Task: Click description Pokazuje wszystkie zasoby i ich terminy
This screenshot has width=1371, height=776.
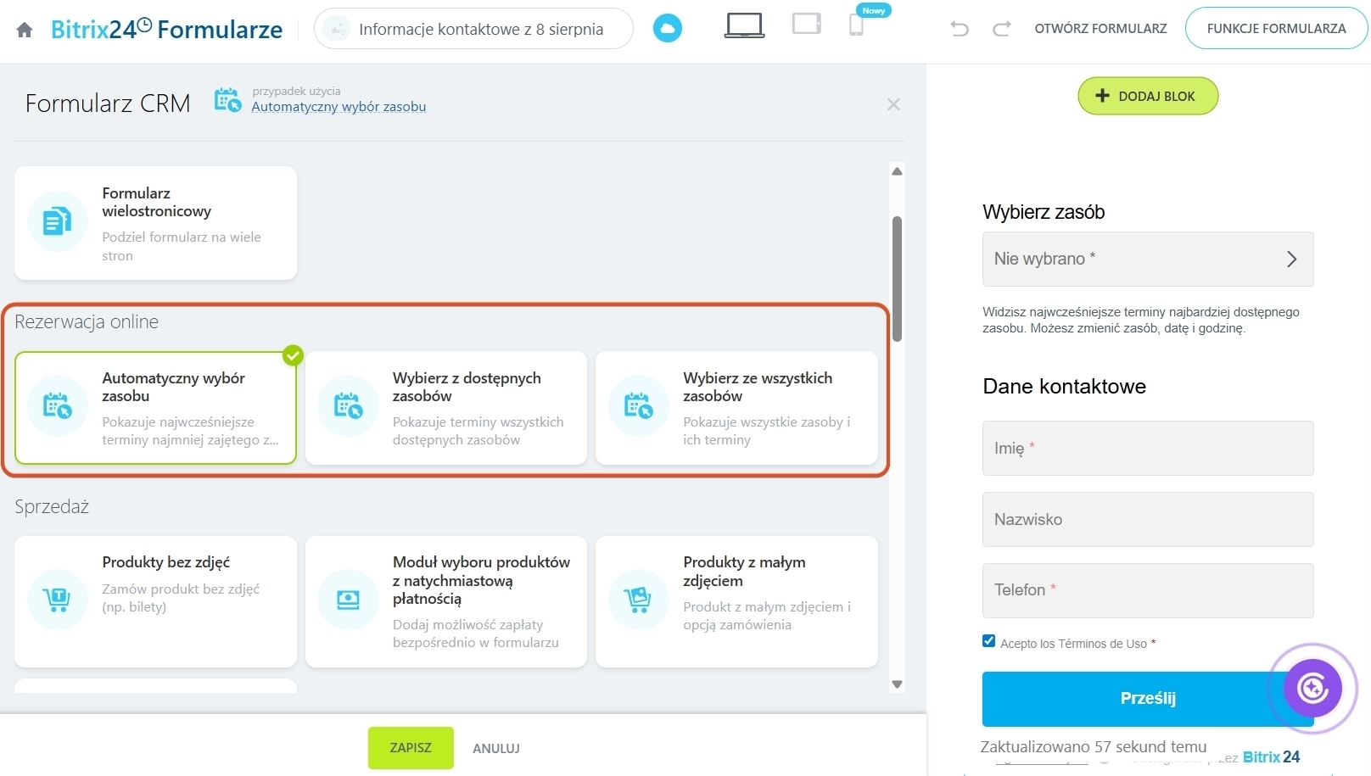Action: point(766,431)
